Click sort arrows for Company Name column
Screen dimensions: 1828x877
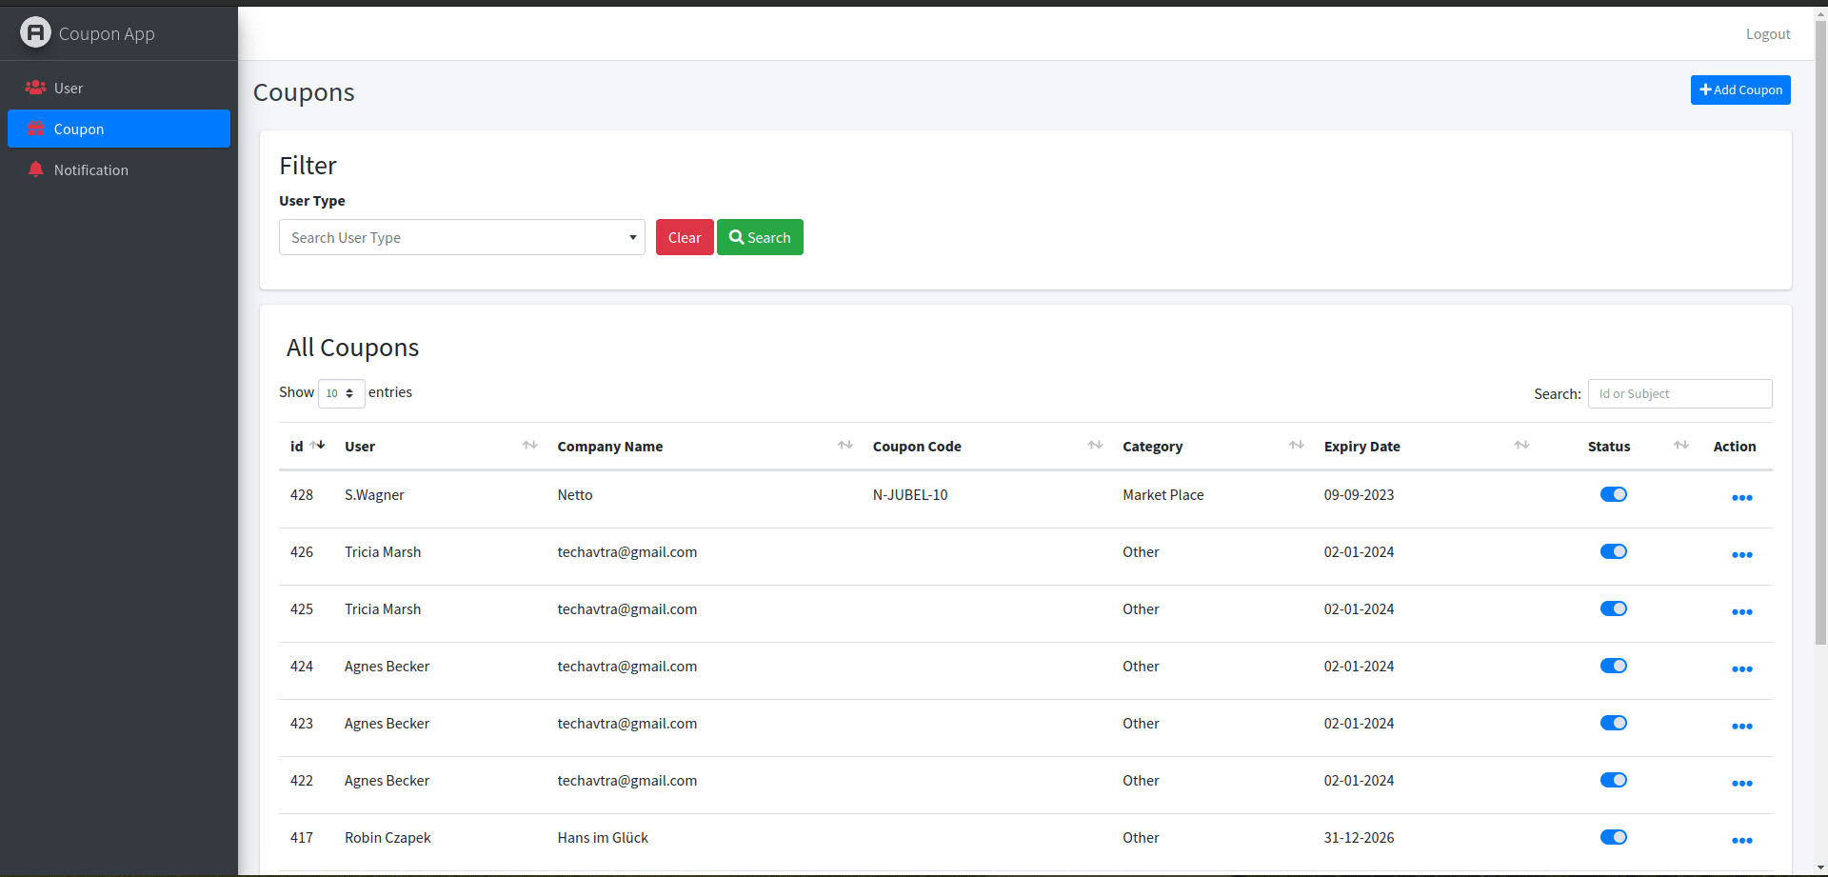[x=844, y=446]
